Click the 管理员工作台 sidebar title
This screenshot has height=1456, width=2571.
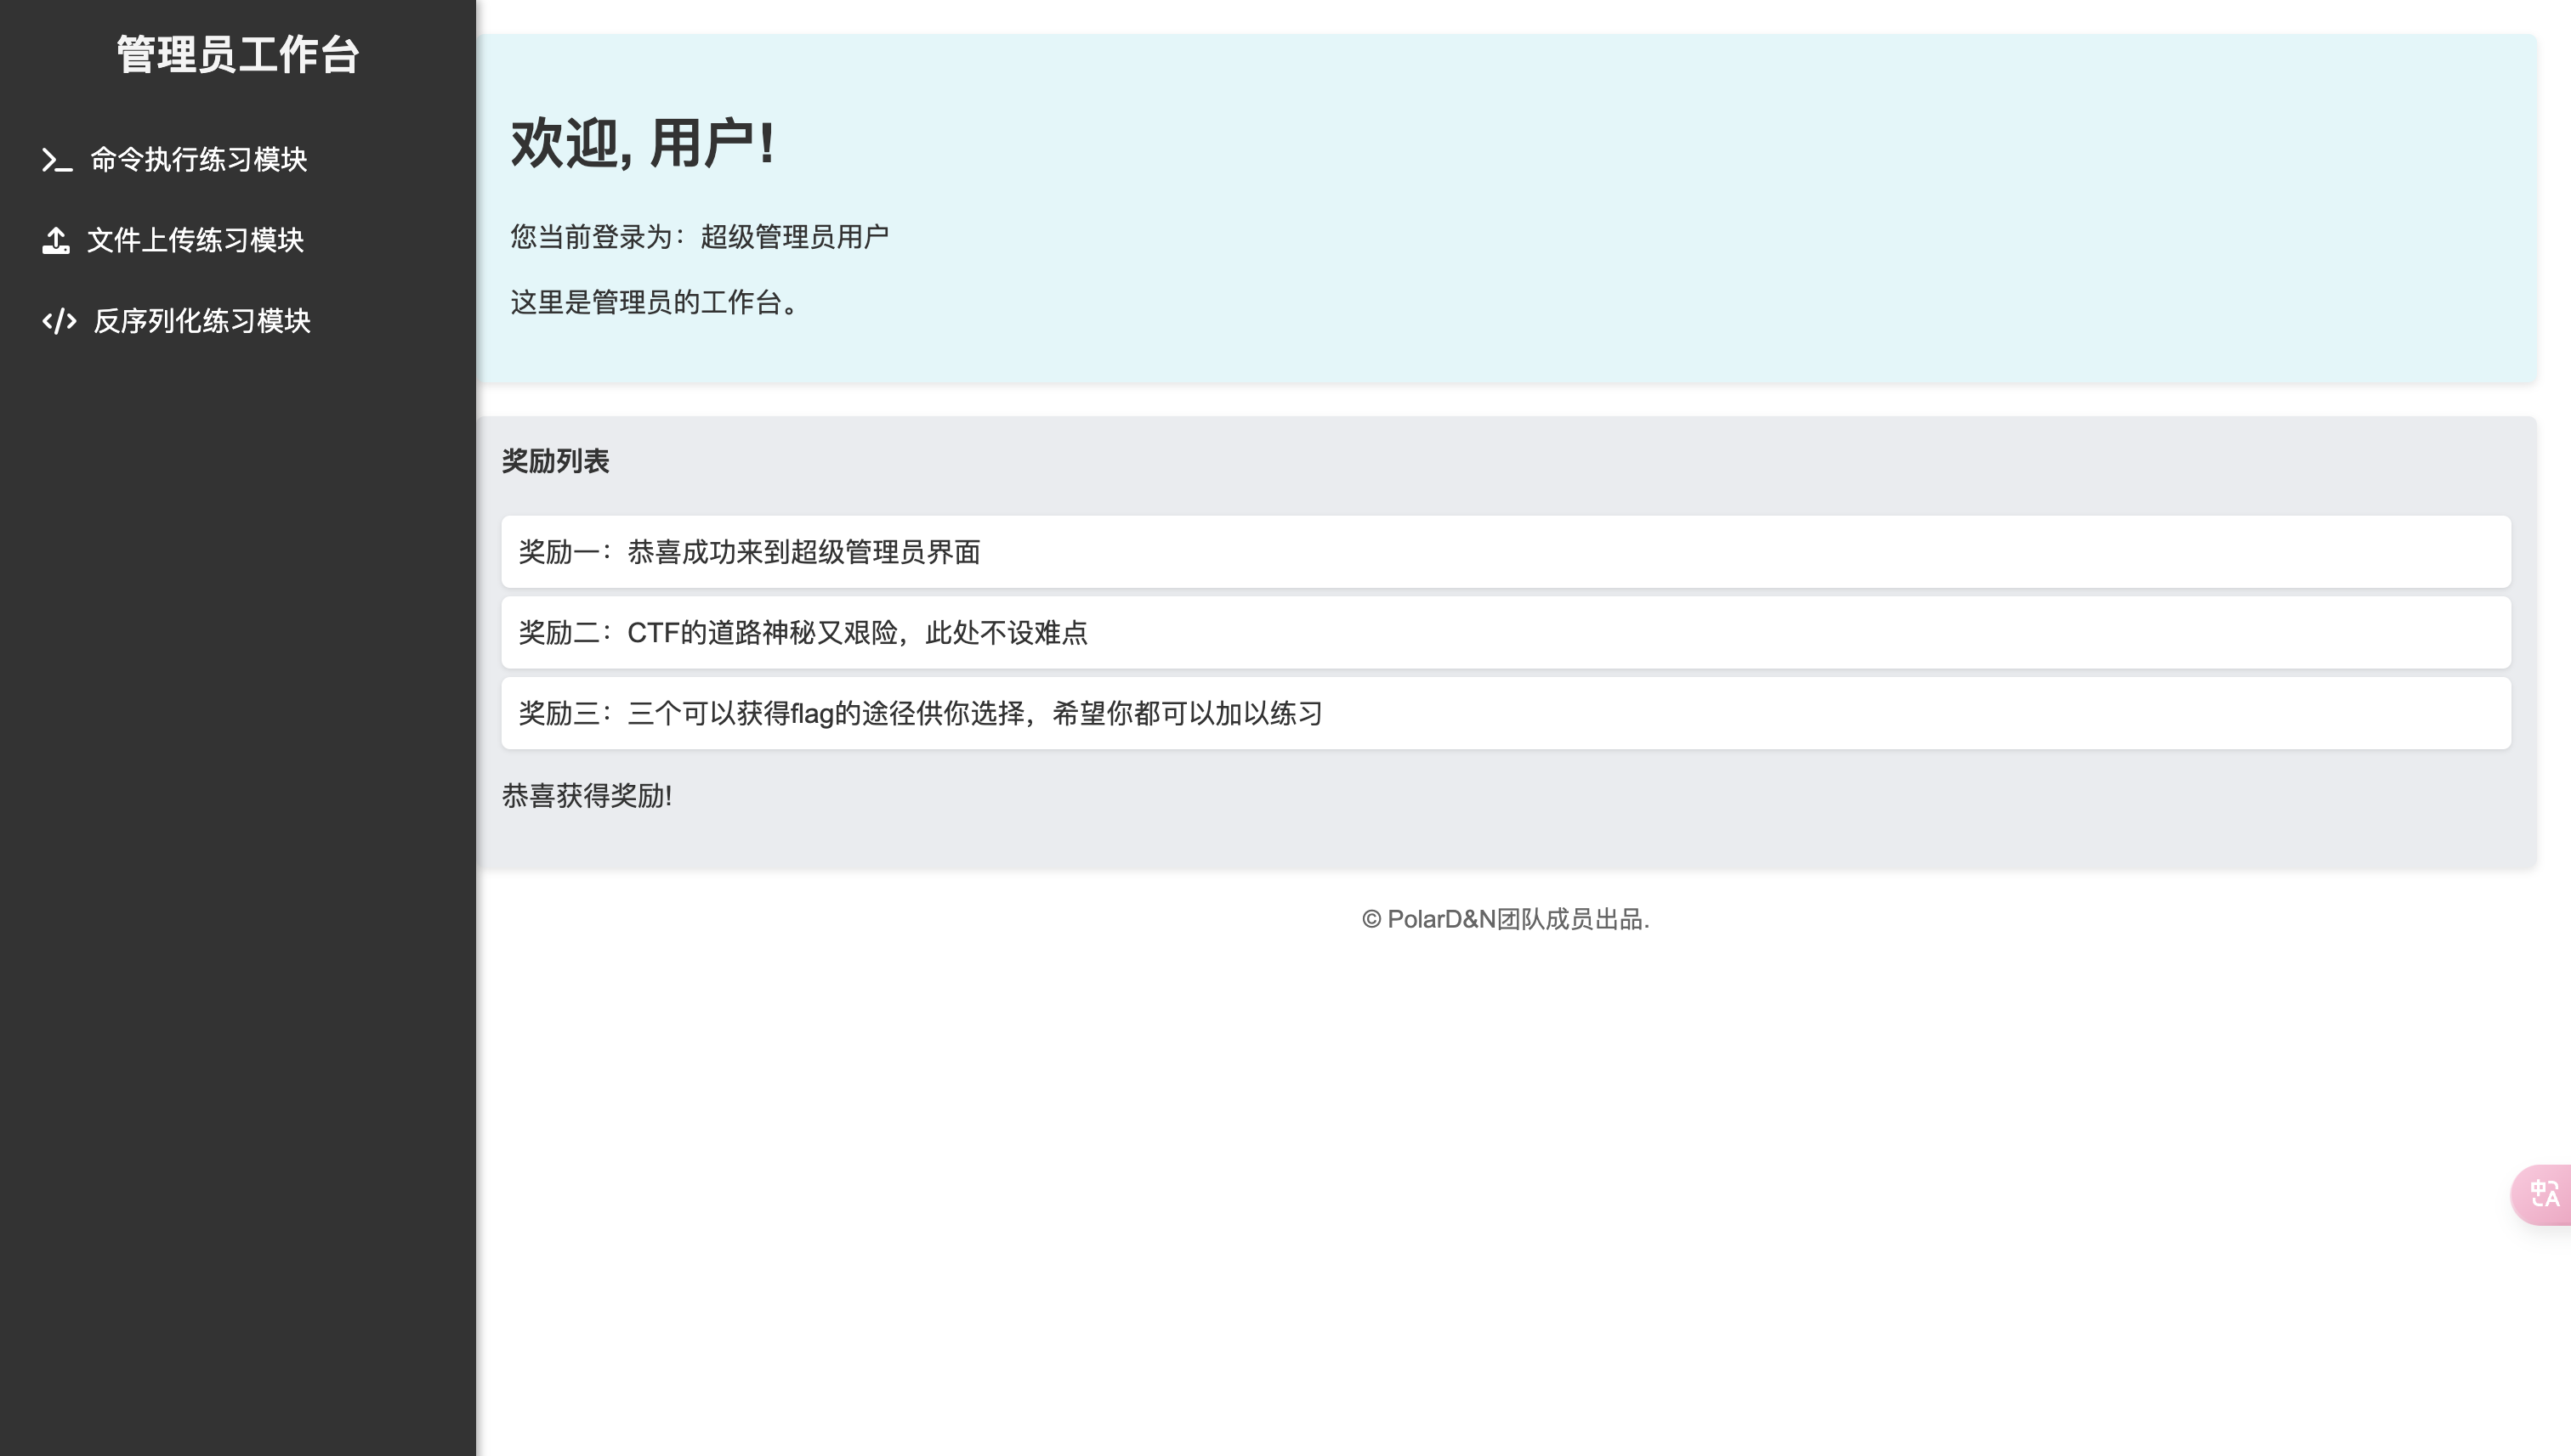coord(237,55)
